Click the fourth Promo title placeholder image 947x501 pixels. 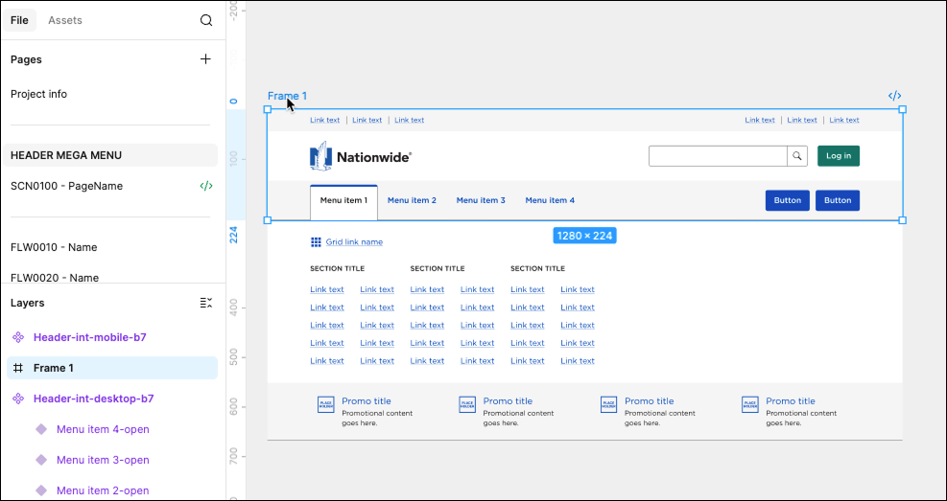[x=750, y=404]
